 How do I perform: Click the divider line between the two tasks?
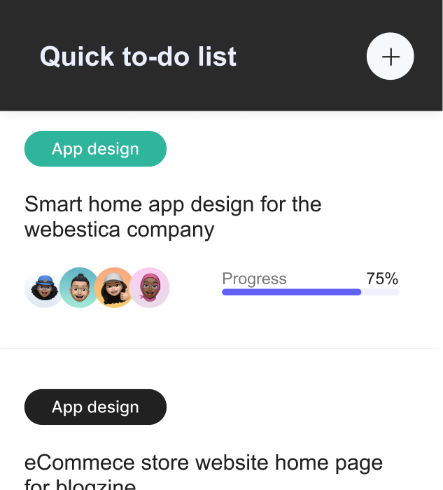coord(221,348)
